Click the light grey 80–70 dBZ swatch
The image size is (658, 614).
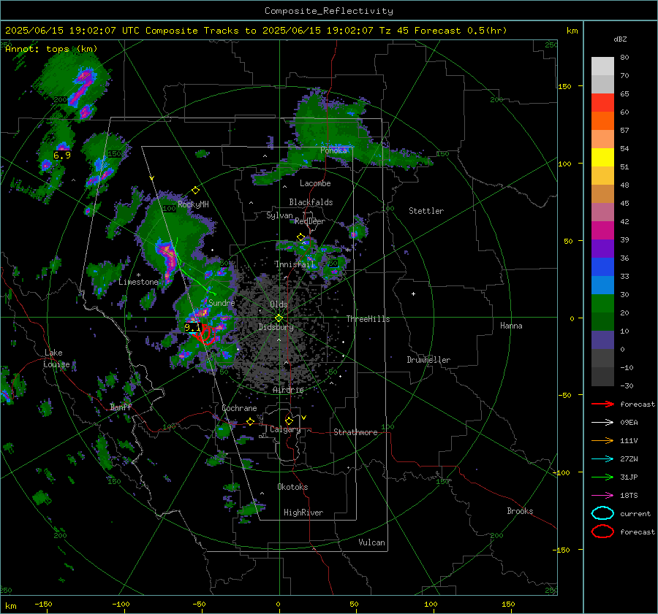[602, 66]
